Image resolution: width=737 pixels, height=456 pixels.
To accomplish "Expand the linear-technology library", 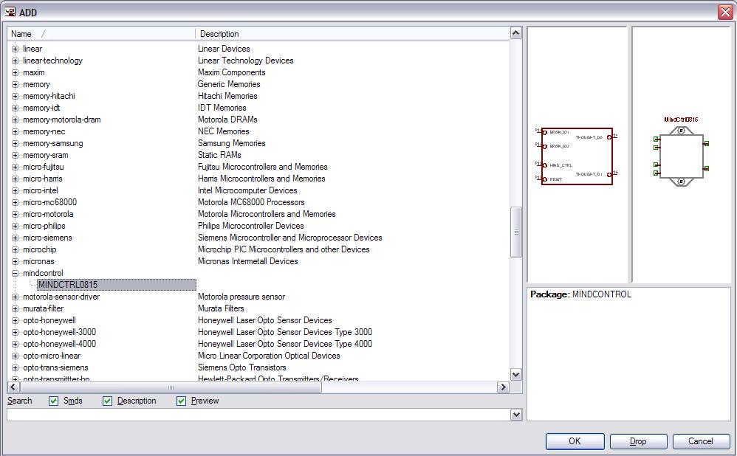I will 15,61.
